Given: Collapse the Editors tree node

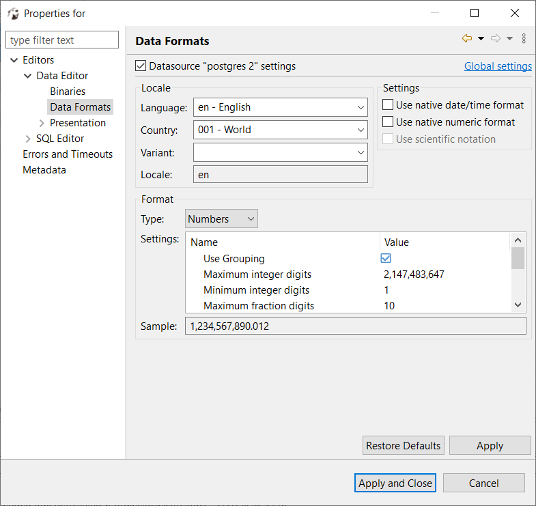Looking at the screenshot, I should [14, 60].
